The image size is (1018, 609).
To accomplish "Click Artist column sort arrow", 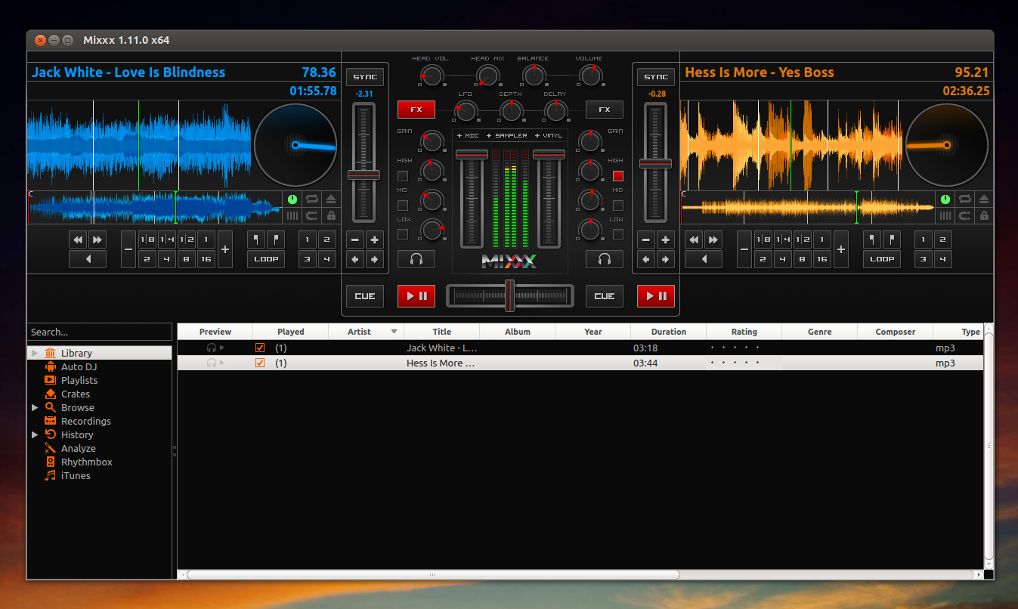I will click(394, 332).
